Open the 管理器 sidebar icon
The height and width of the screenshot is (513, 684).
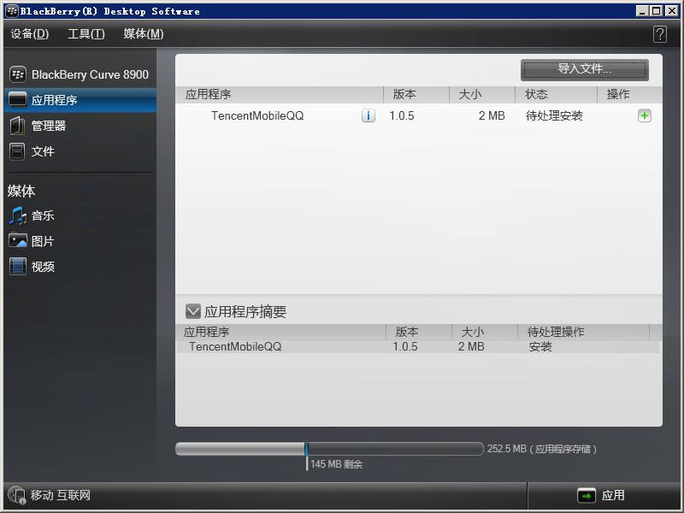[x=51, y=127]
